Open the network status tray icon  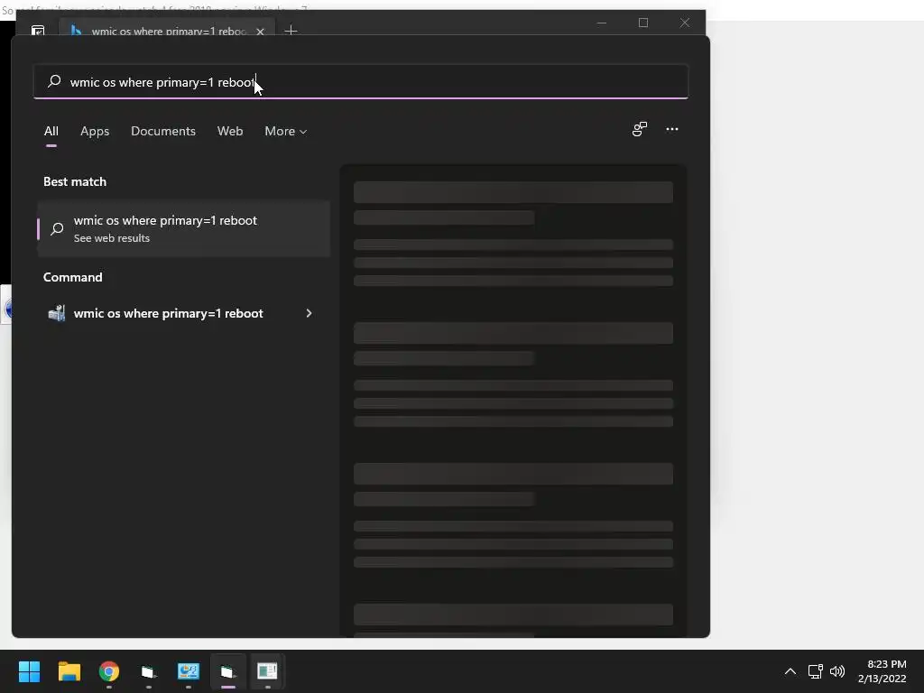pyautogui.click(x=815, y=671)
